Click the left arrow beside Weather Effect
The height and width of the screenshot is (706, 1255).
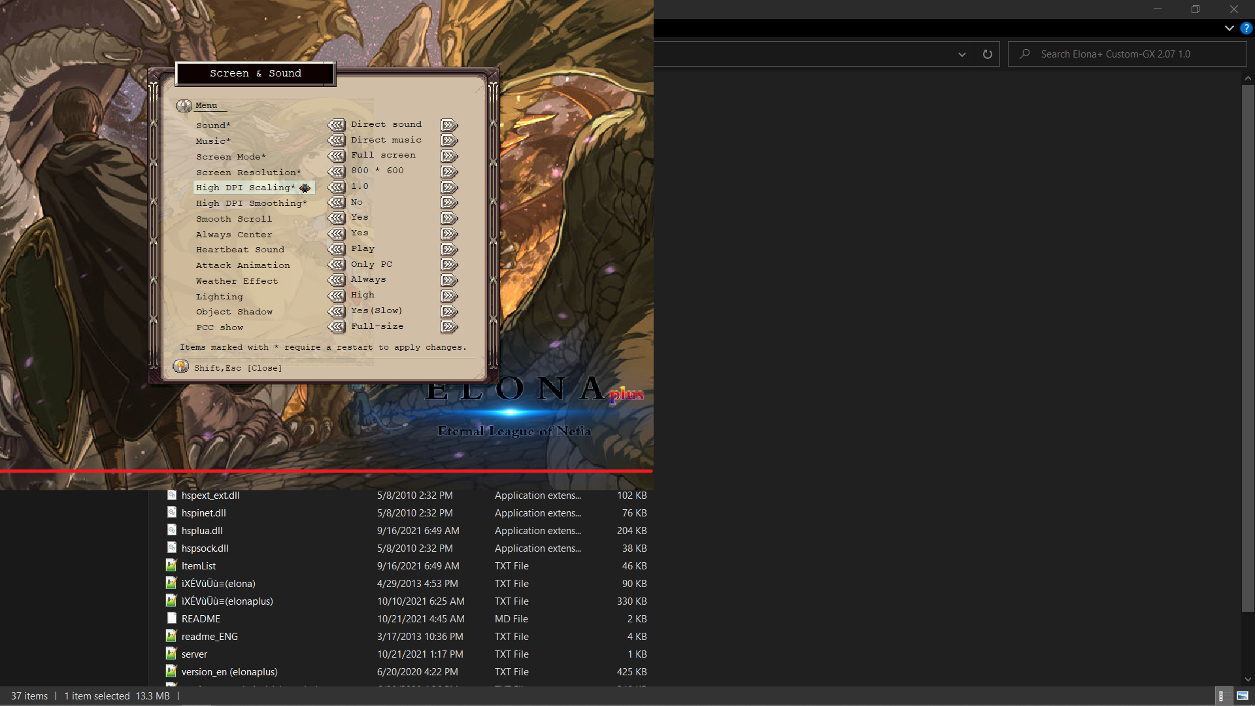337,280
